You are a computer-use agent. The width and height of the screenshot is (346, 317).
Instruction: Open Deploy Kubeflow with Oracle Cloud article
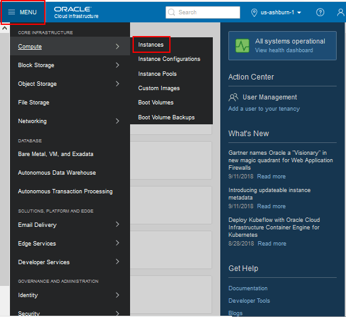274,227
